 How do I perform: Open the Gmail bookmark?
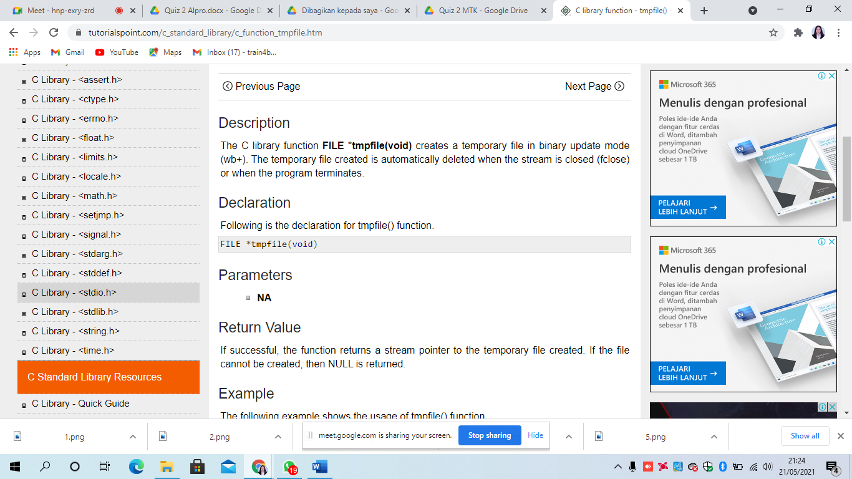click(x=68, y=52)
